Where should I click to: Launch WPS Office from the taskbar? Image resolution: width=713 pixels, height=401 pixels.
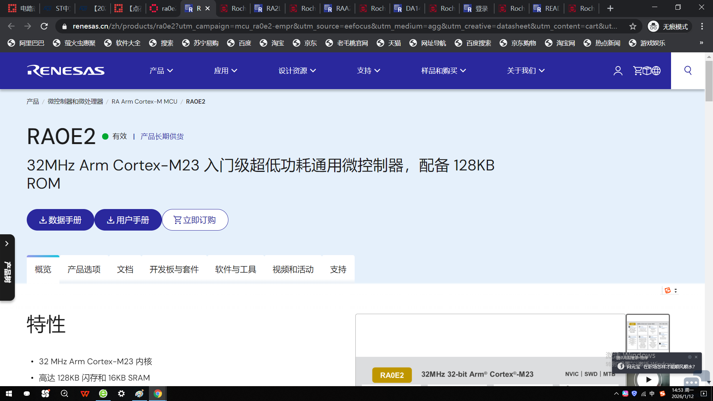tap(85, 394)
